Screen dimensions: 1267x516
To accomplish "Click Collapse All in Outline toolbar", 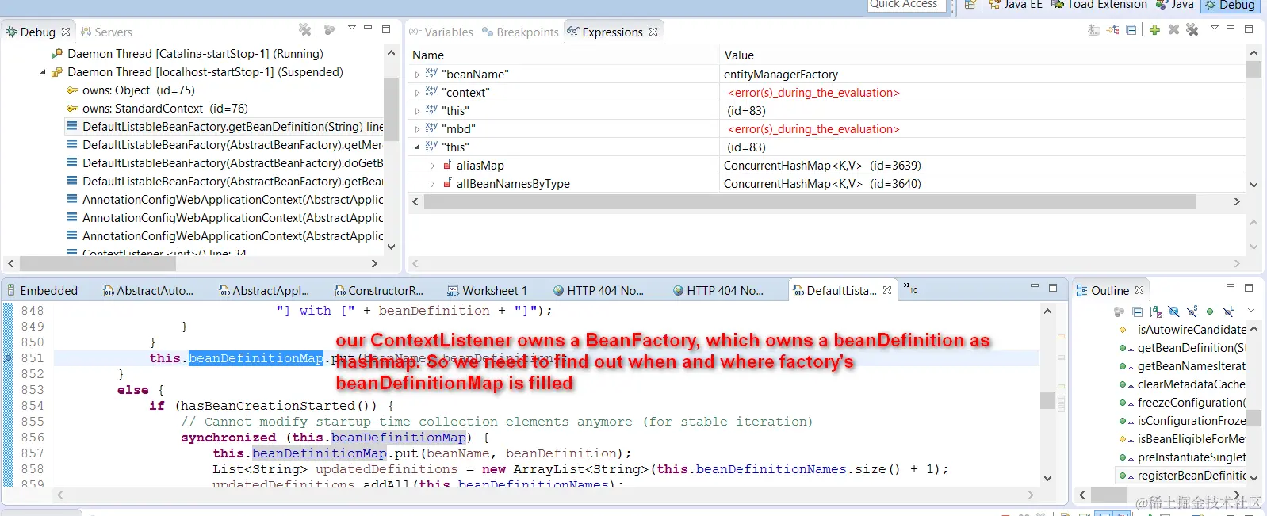I will pos(1137,312).
